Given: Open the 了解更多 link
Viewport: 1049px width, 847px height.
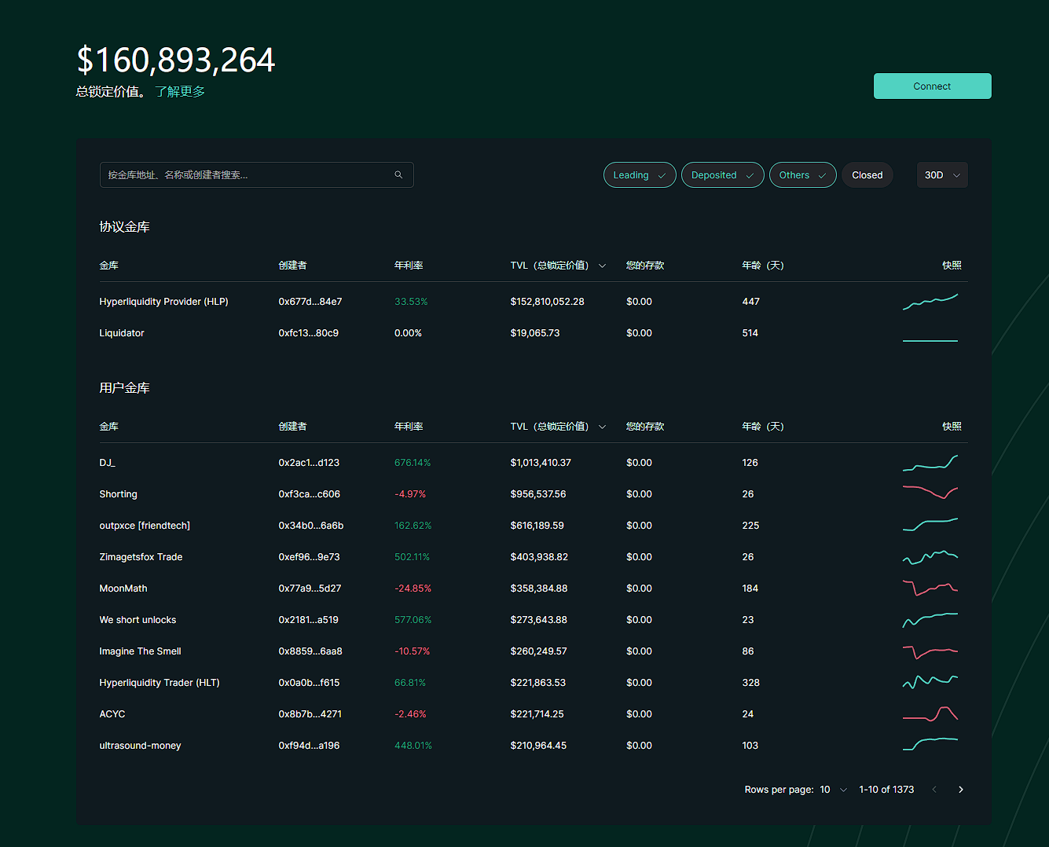Looking at the screenshot, I should tap(180, 92).
